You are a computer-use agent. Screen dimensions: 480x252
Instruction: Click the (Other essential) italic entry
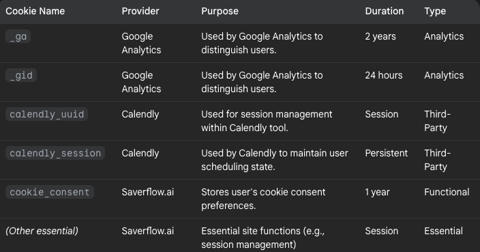coord(42,231)
